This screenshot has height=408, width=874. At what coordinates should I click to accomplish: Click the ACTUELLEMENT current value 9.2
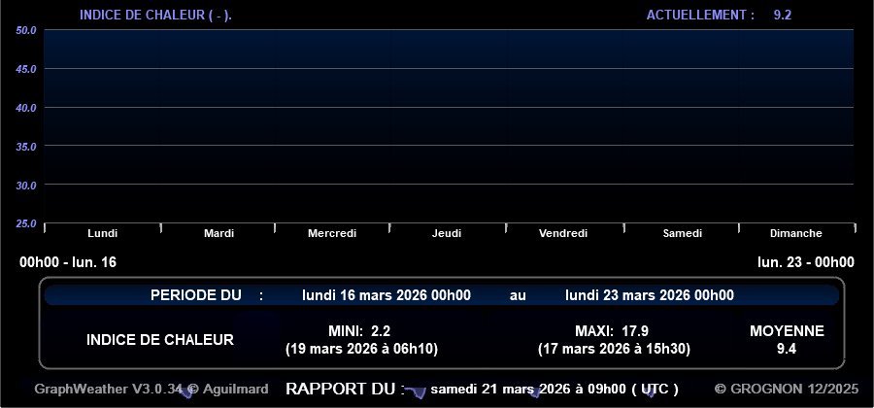click(782, 15)
